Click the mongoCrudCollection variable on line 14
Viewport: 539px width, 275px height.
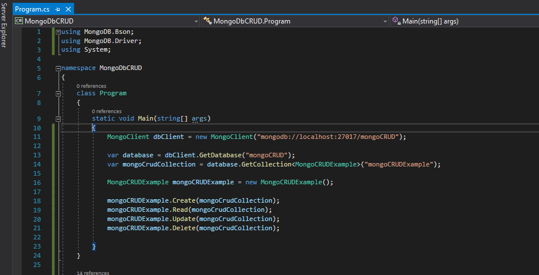[x=159, y=164]
